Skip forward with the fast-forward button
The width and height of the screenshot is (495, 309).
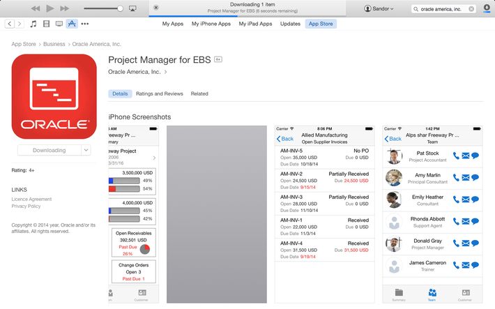(65, 8)
